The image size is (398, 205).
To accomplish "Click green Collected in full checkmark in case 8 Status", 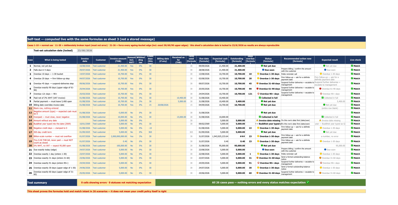I will coord(260,98).
